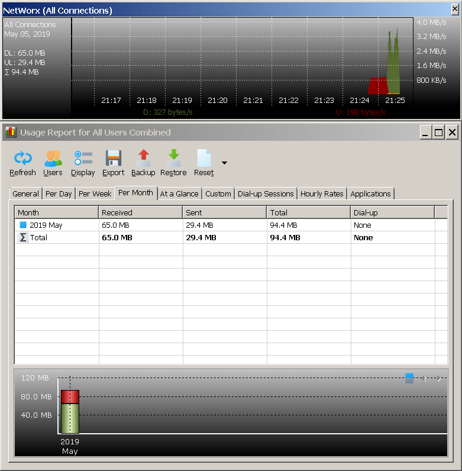Sort by the Total column header

coord(309,212)
